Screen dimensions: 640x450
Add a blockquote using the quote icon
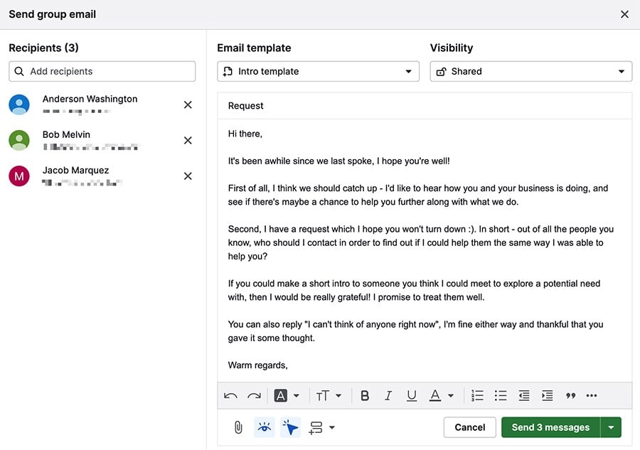click(x=569, y=395)
